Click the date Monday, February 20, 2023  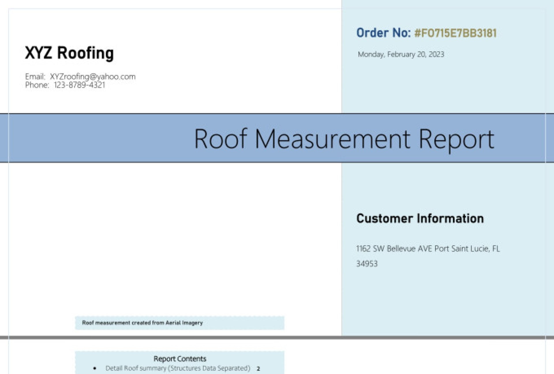(x=401, y=54)
